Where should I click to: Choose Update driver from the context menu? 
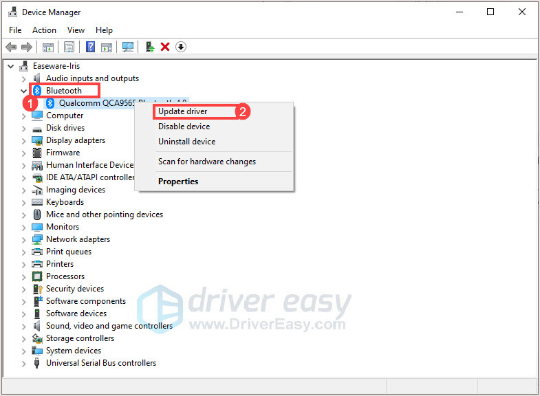[x=182, y=111]
